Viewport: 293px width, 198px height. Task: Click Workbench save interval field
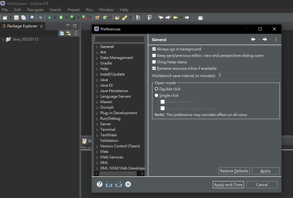249,76
